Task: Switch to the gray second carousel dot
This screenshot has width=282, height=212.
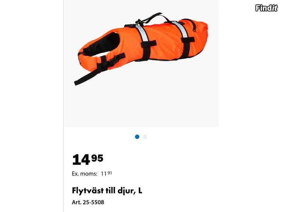Action: pyautogui.click(x=145, y=137)
